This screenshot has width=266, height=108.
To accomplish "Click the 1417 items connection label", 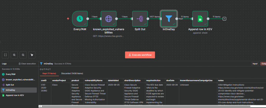I will click(x=155, y=17).
